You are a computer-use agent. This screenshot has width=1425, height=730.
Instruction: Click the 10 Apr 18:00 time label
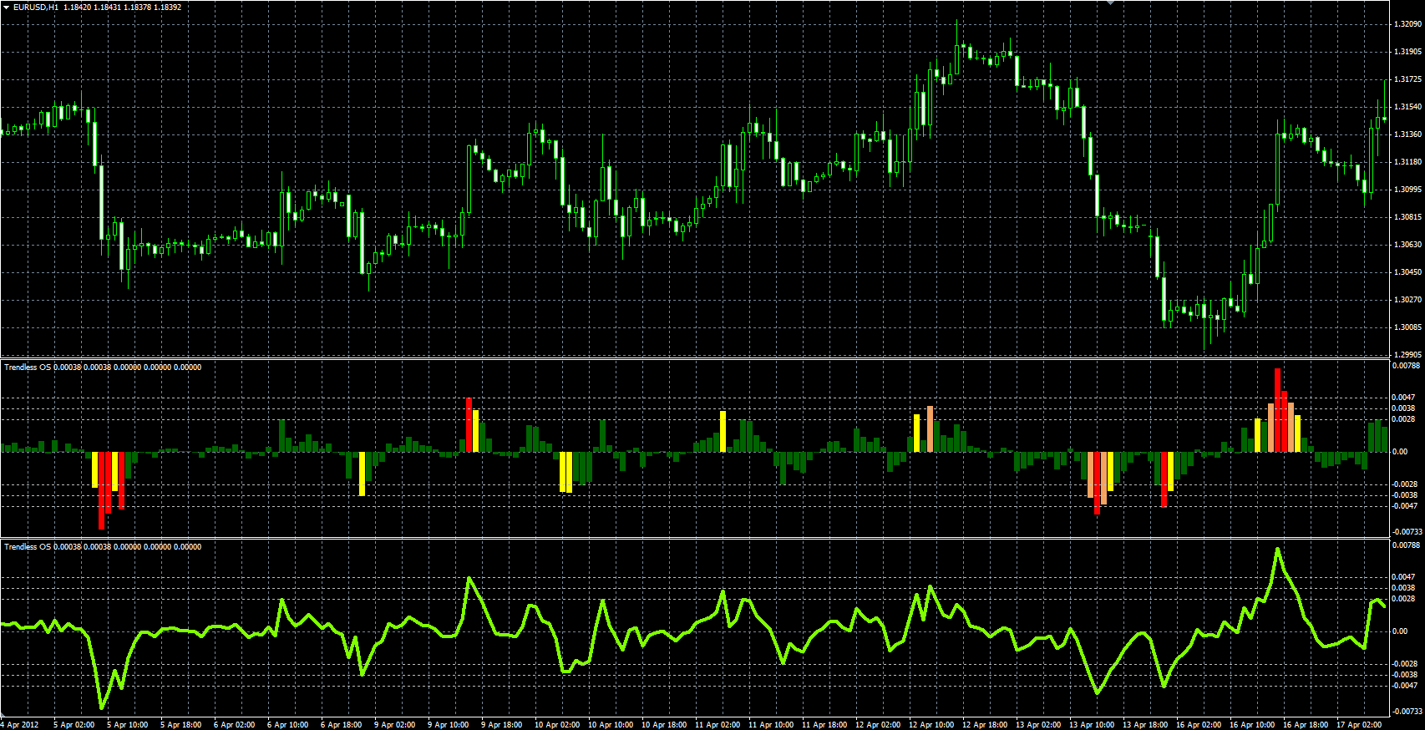[x=664, y=725]
